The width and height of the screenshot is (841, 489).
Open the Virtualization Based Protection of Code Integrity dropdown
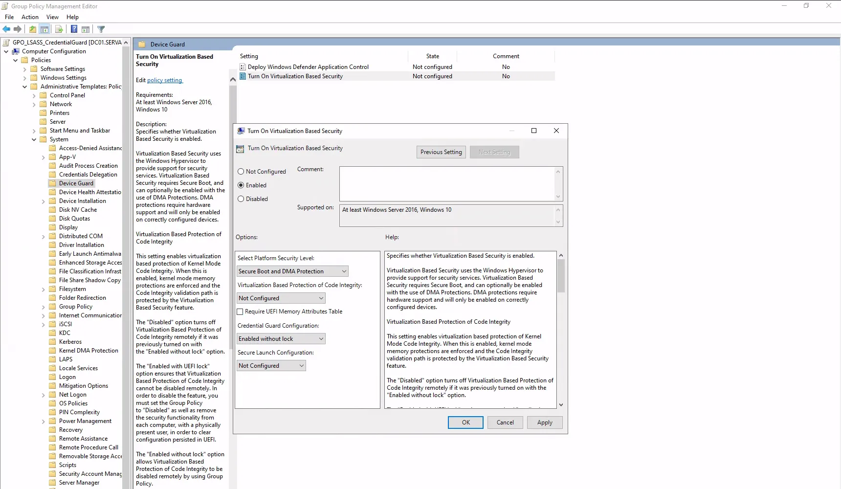pyautogui.click(x=281, y=298)
